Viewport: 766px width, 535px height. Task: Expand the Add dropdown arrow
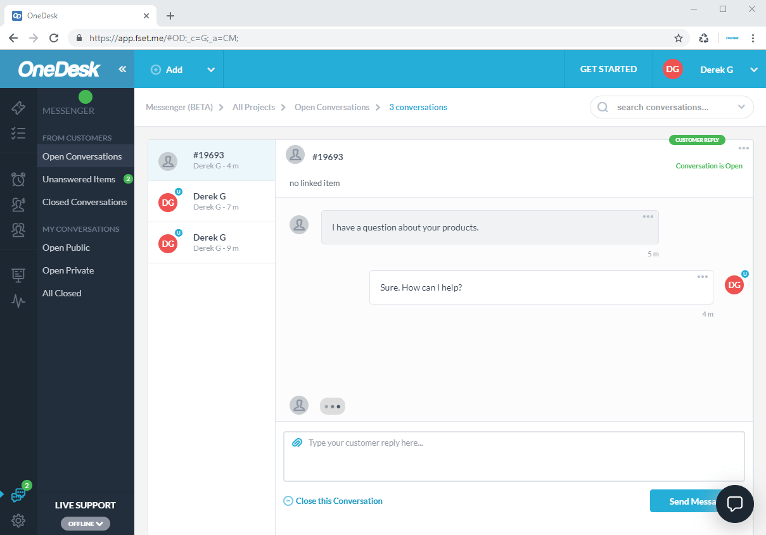(x=211, y=70)
